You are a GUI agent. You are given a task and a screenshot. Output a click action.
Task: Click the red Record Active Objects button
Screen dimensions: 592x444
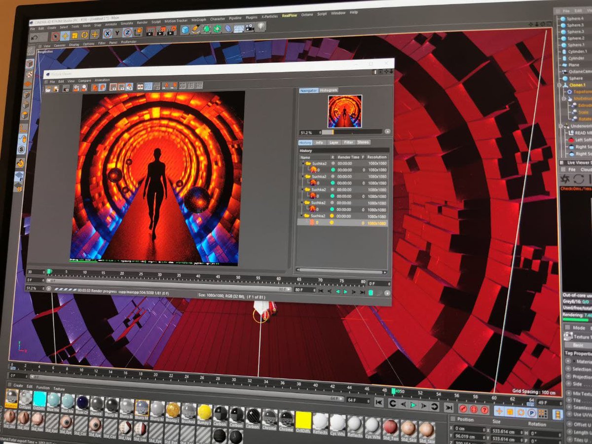463,409
